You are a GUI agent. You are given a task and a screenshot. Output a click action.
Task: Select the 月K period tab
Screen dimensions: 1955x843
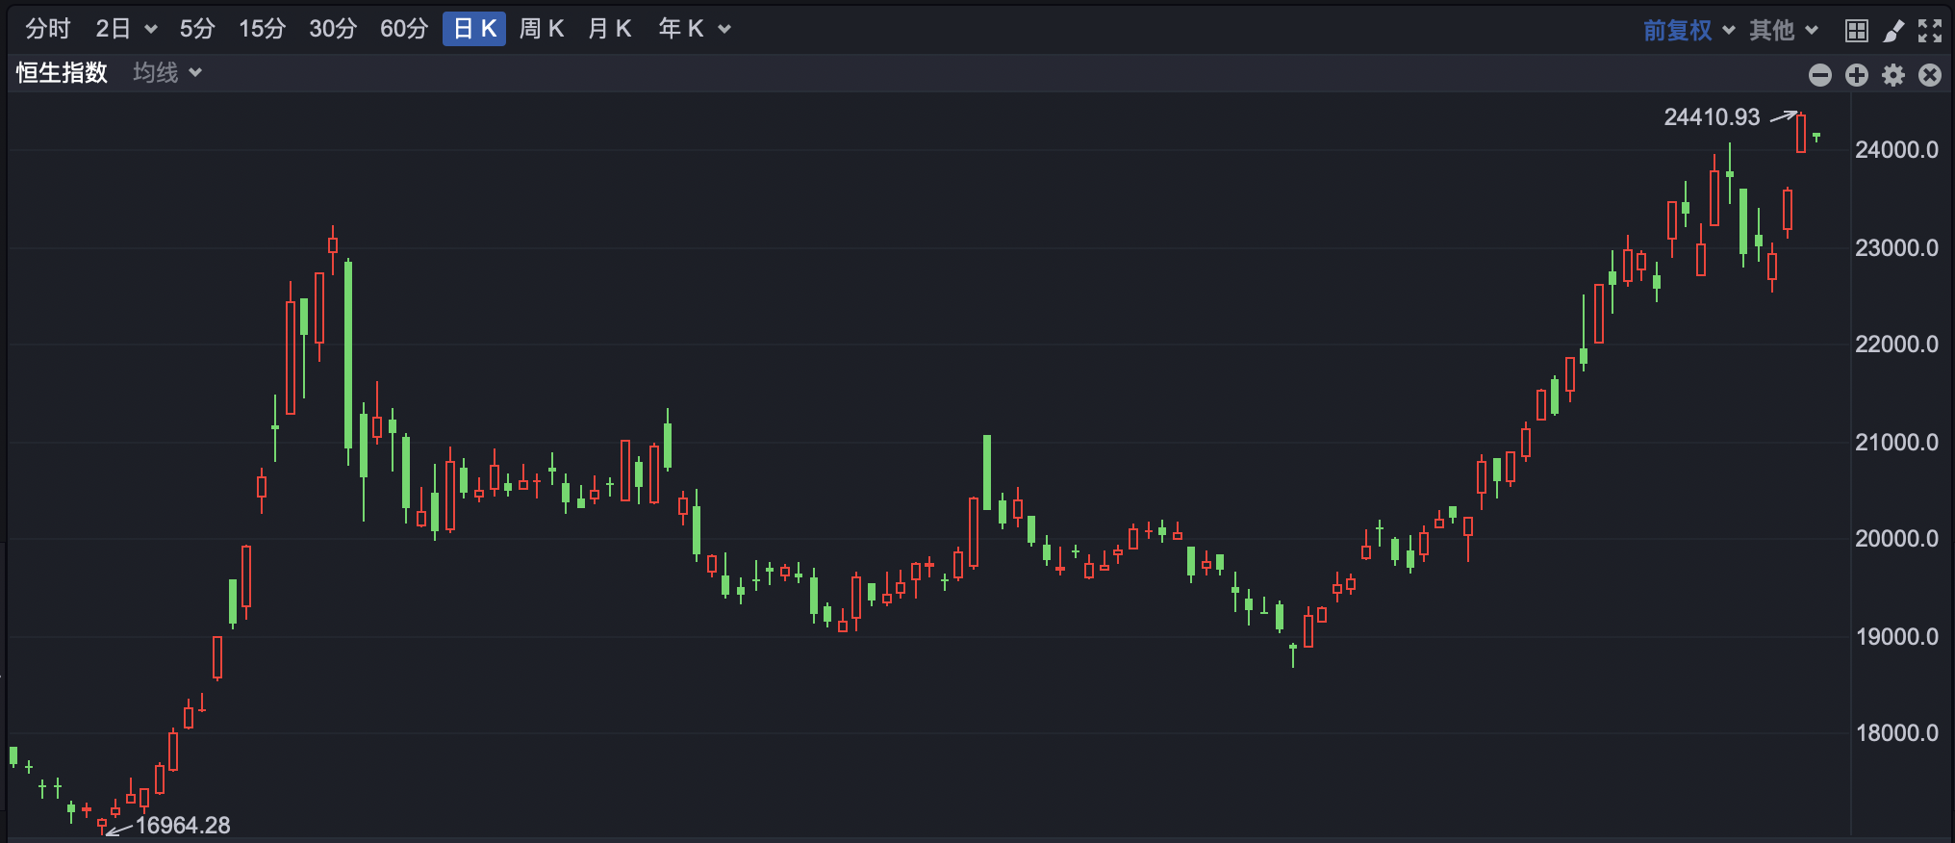coord(610,29)
